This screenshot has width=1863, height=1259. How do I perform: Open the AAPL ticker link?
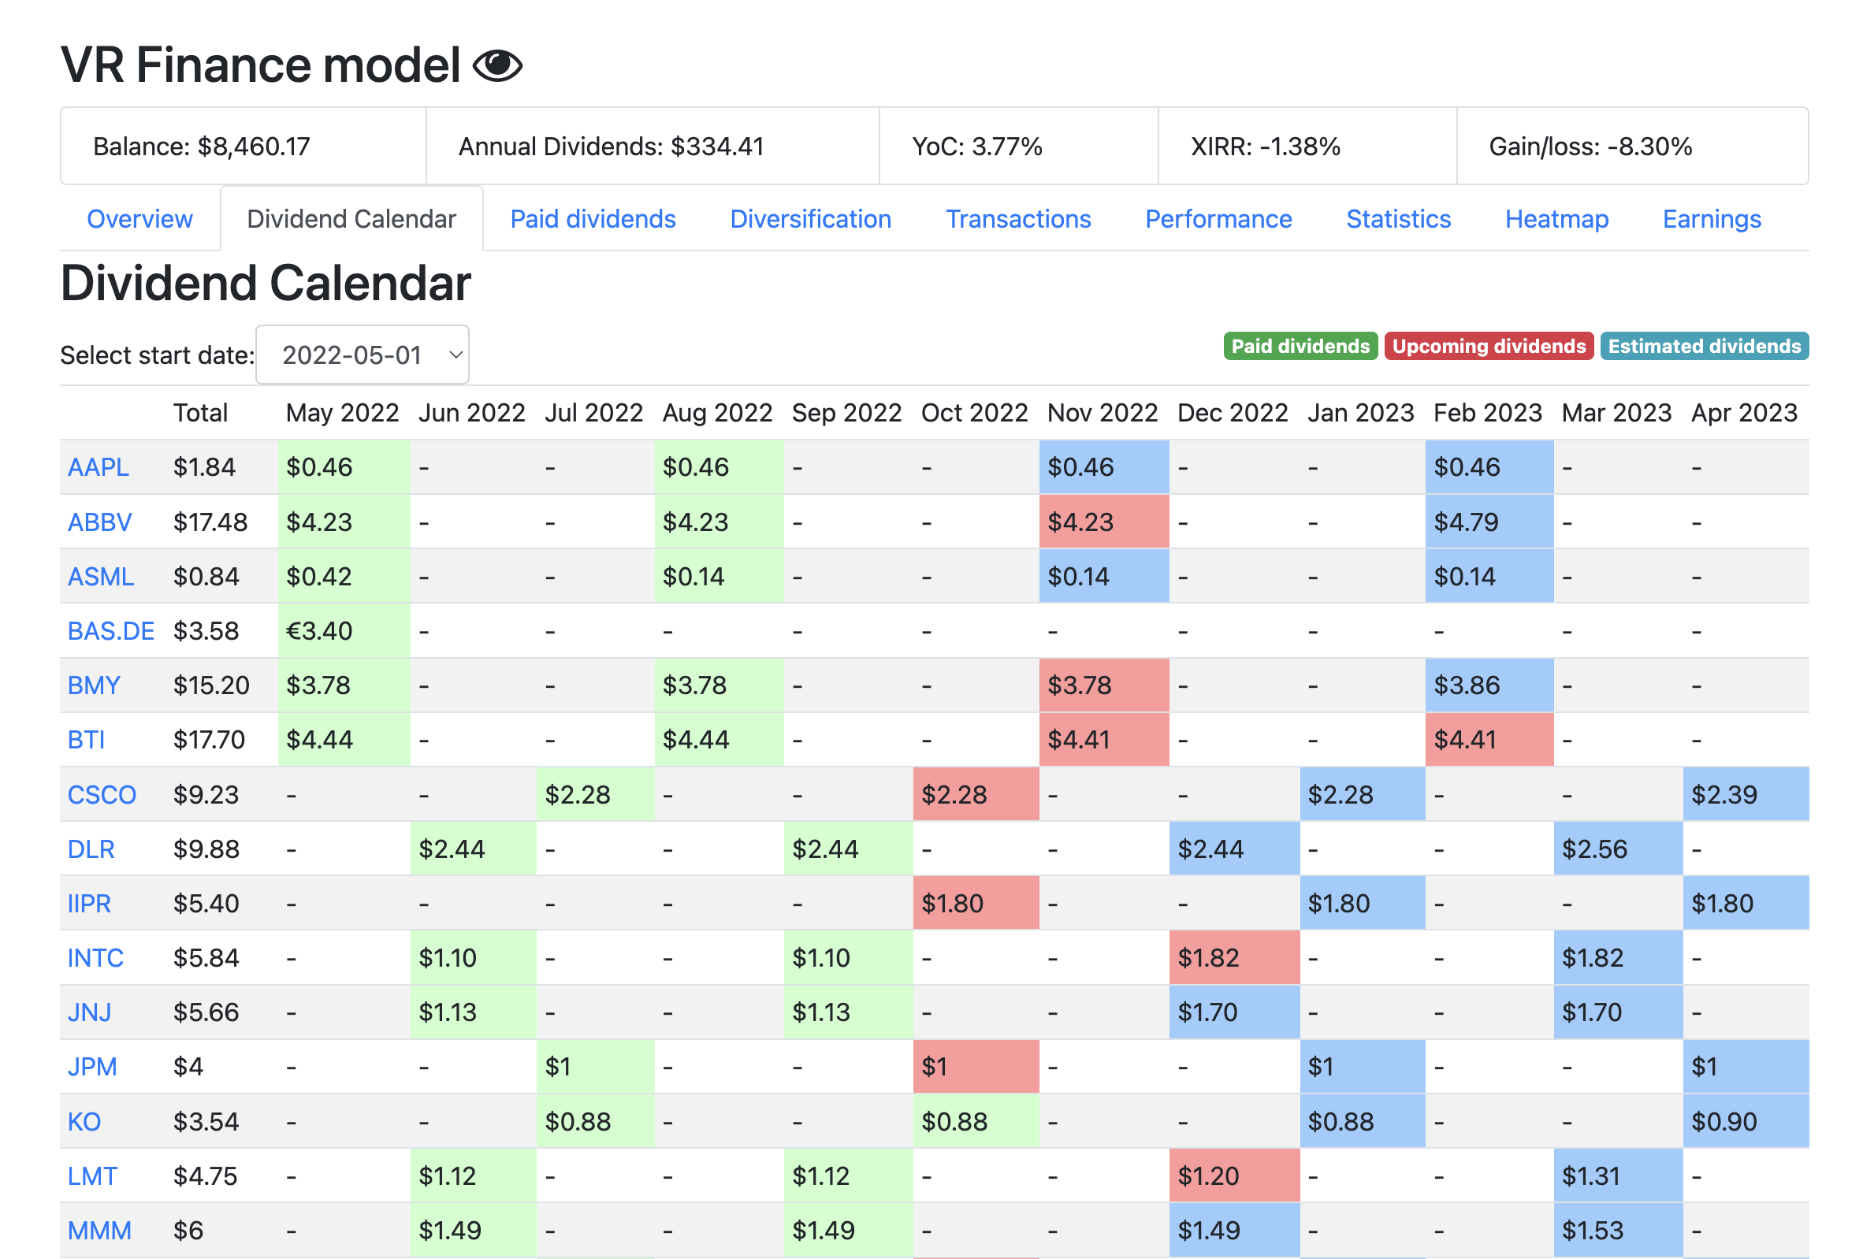point(98,467)
